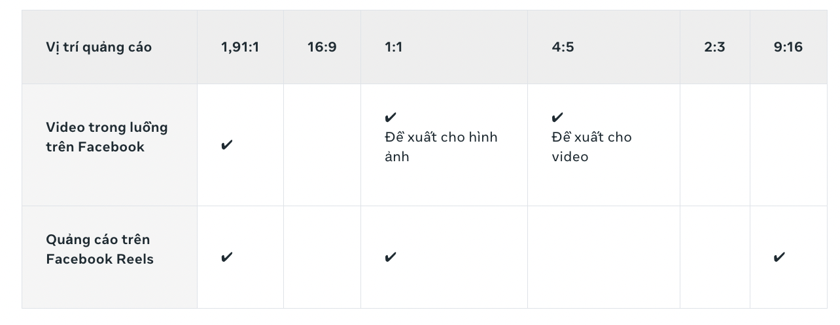Click the Facebook Reels checkmark under 1:1
The image size is (840, 325).
pyautogui.click(x=391, y=257)
